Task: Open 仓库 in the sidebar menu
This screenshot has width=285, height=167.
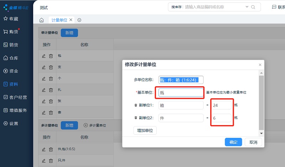Action: [x=14, y=58]
